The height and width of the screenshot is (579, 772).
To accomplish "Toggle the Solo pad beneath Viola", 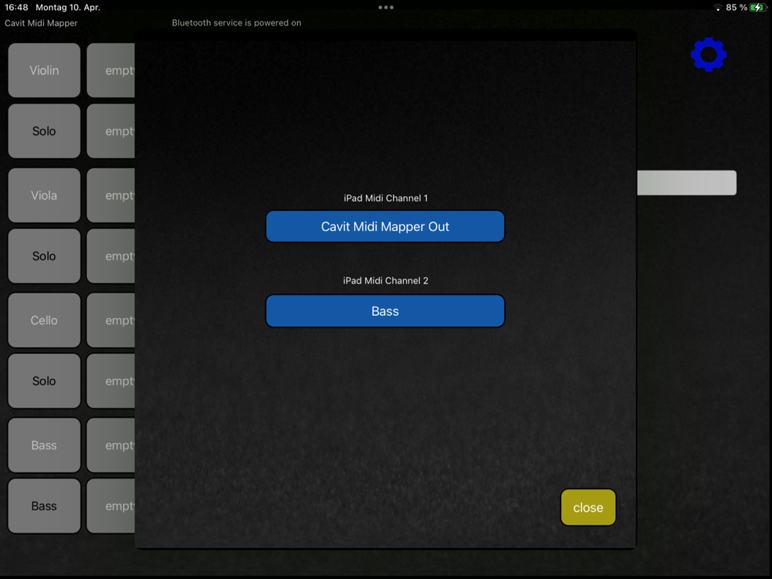I will [x=44, y=256].
